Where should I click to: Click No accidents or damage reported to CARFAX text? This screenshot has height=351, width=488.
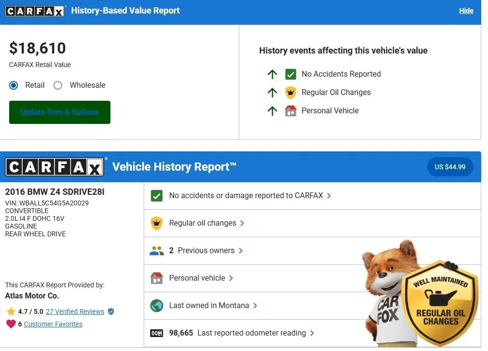pyautogui.click(x=246, y=195)
